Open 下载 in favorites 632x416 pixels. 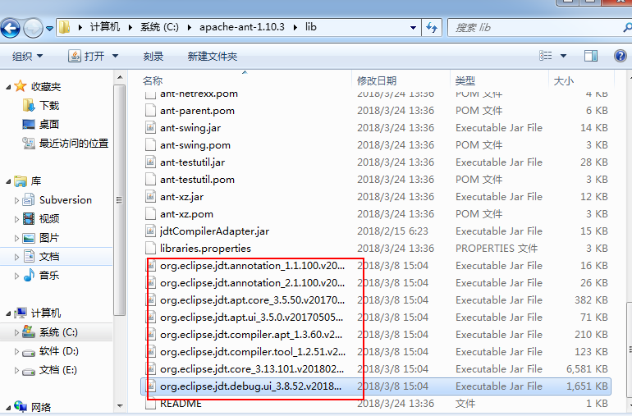[49, 106]
